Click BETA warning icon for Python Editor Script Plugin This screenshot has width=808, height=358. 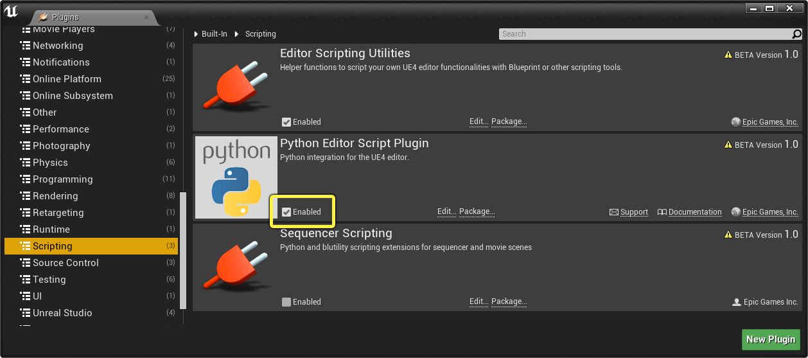click(x=728, y=145)
